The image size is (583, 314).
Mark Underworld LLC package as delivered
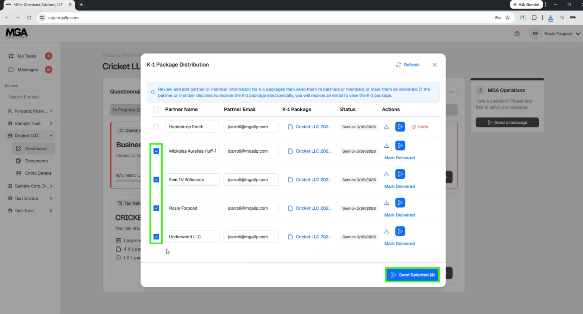point(400,243)
